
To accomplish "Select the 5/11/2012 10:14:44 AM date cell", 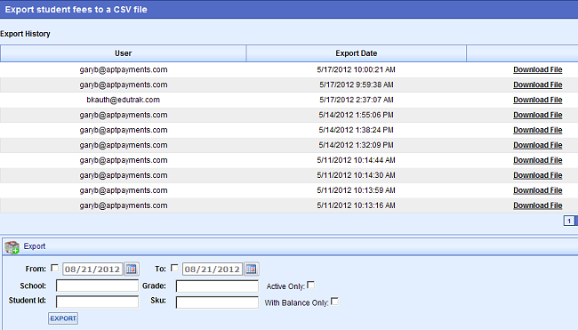I will click(356, 160).
